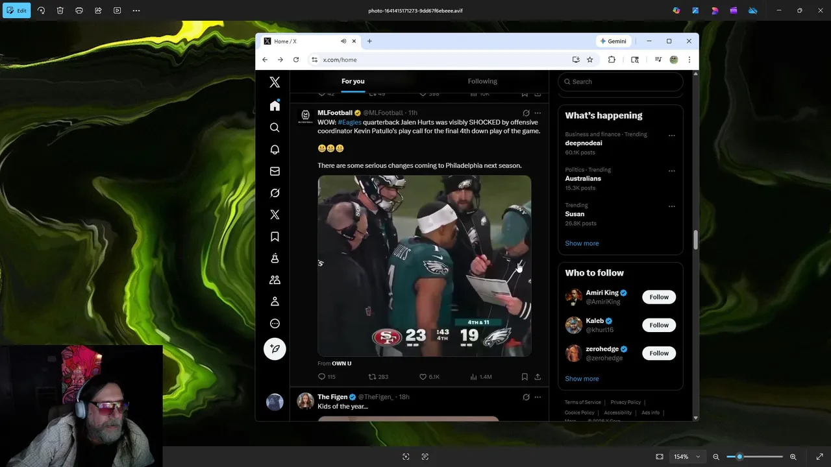Rotate the image in Photos toolbar
The height and width of the screenshot is (467, 831).
(x=41, y=10)
